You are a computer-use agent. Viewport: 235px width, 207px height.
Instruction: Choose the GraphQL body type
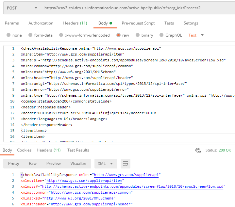pos(161,35)
